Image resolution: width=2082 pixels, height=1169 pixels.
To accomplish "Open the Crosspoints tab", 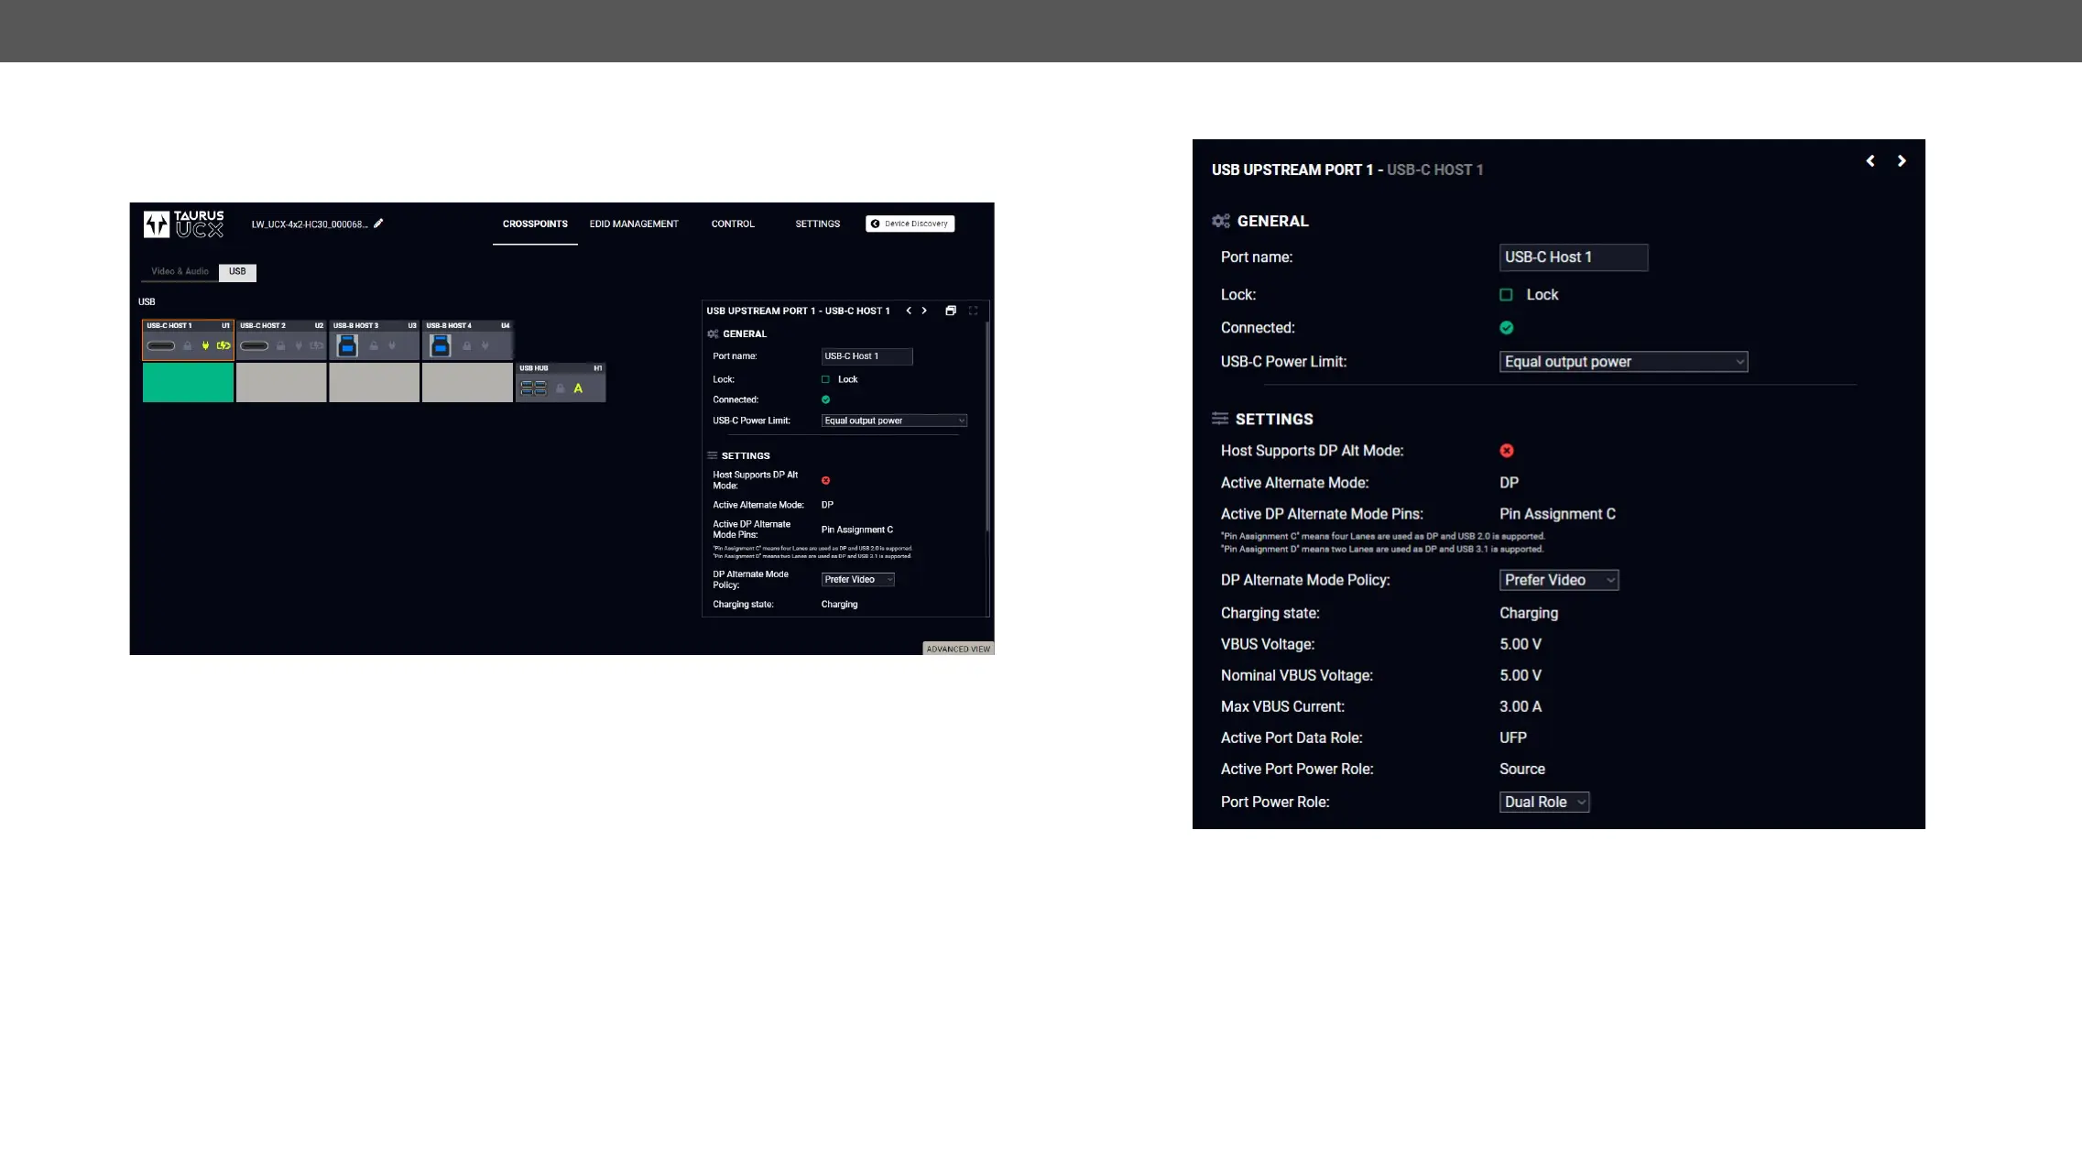I will coord(535,224).
